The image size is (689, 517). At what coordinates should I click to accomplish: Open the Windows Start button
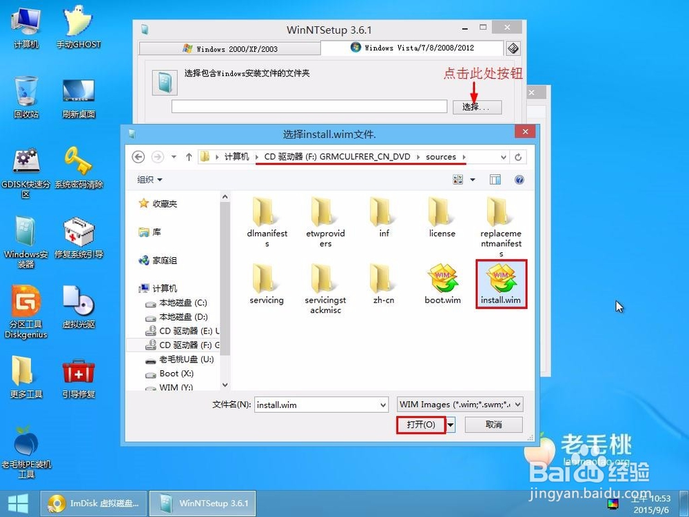click(18, 504)
